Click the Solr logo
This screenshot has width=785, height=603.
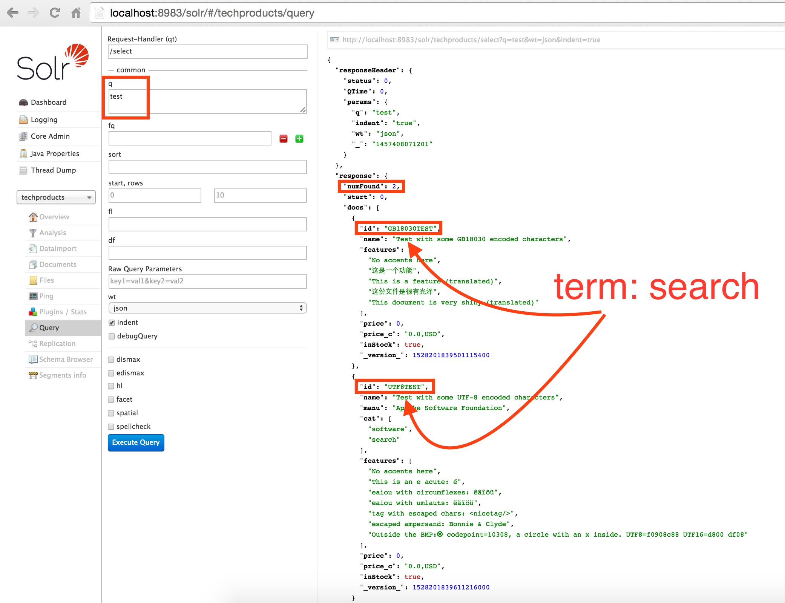[x=53, y=62]
